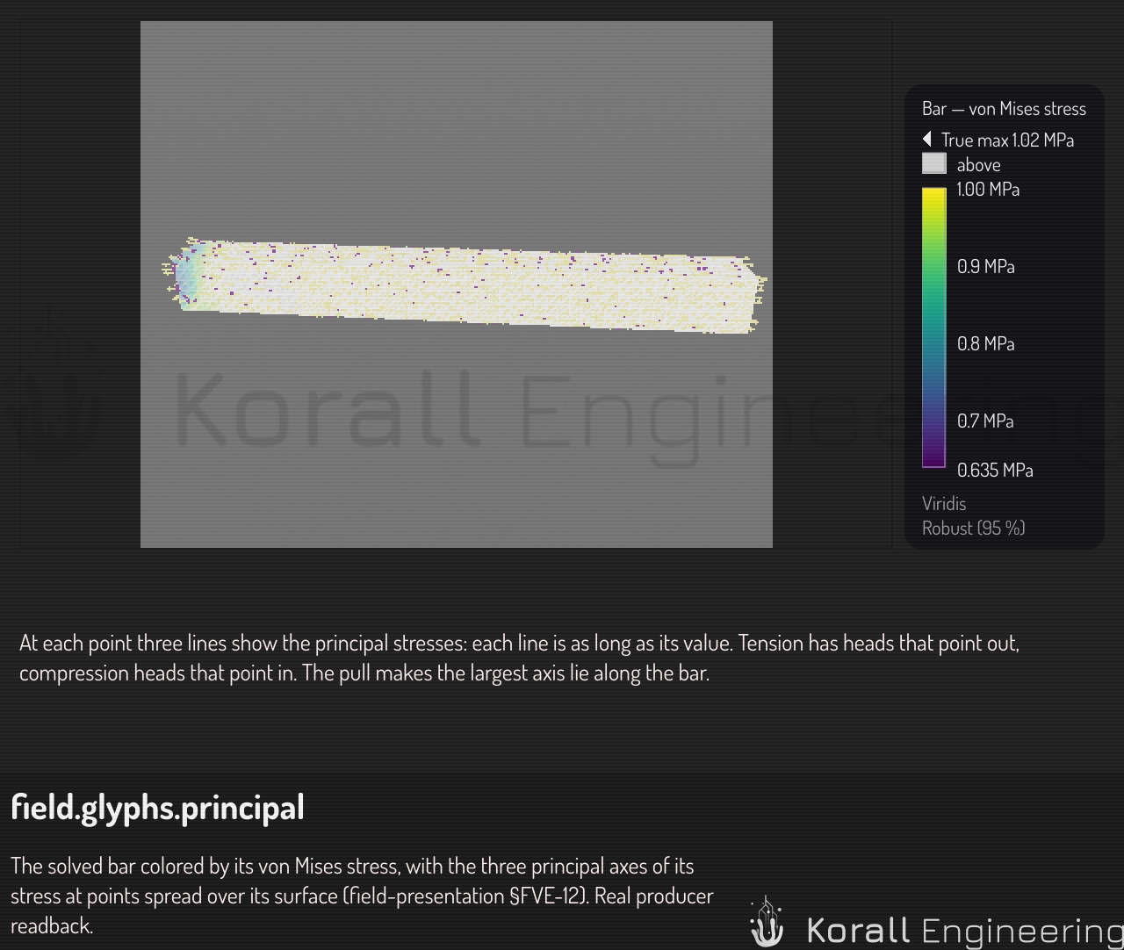Click the "Bar — von Mises stress" legend title
Screen dimensions: 1124x950
point(1004,109)
